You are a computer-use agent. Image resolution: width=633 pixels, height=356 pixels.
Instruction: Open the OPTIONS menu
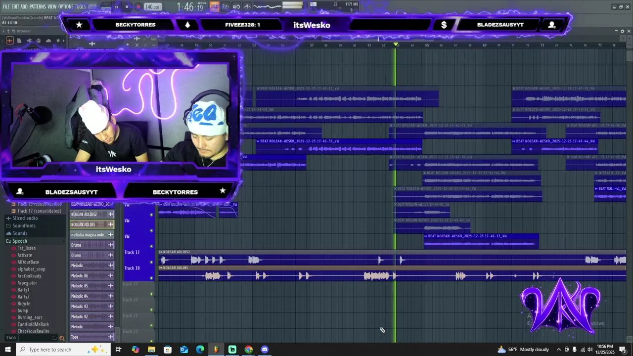coord(66,6)
